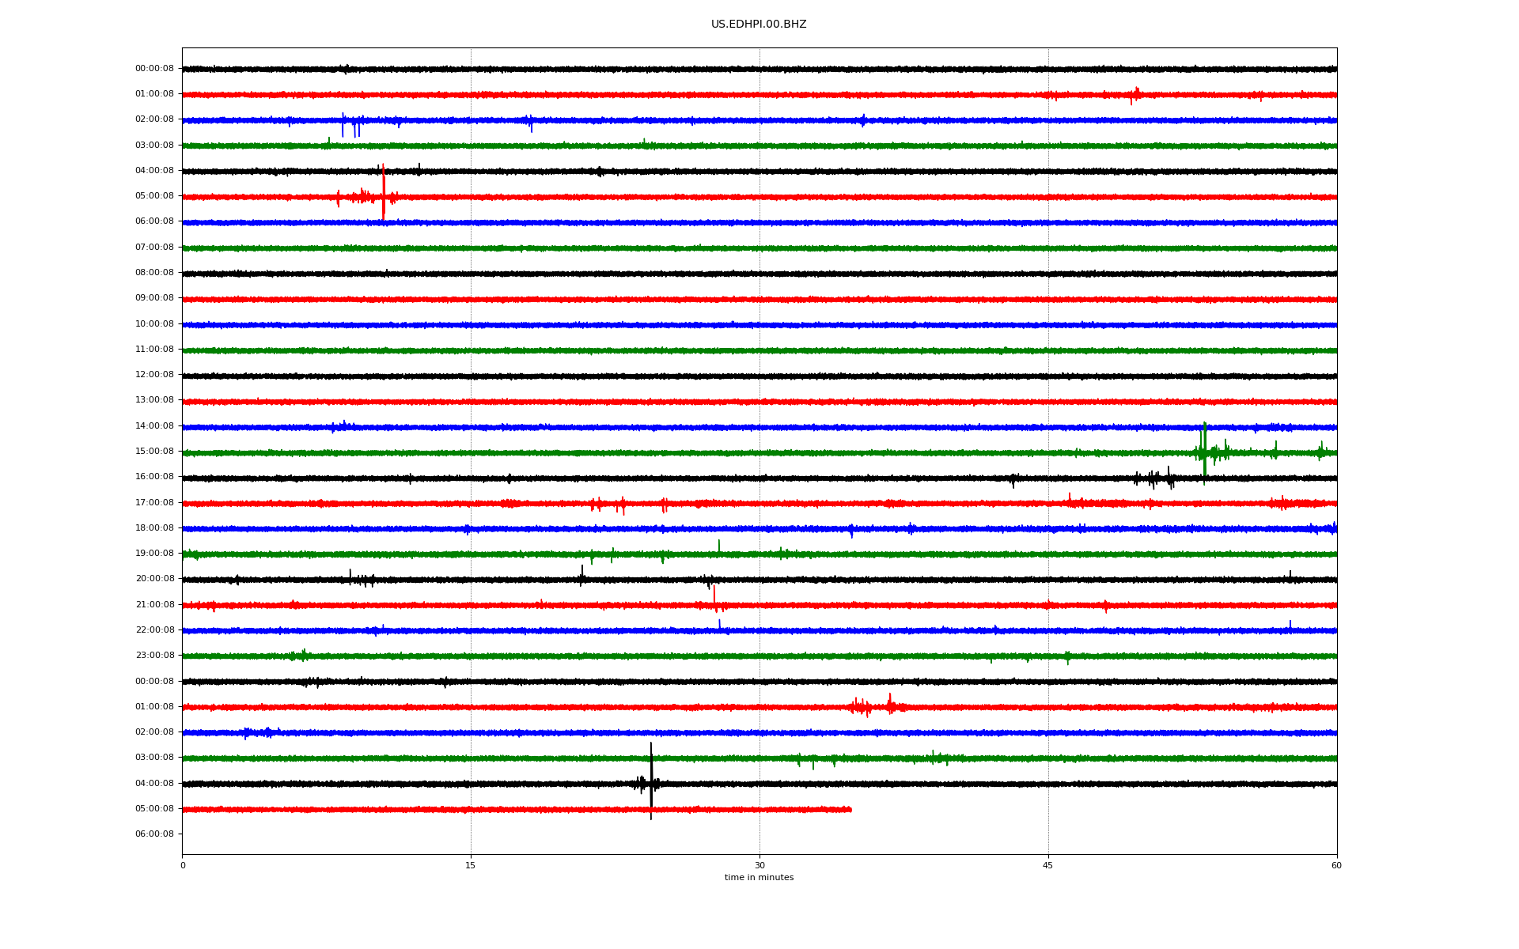The image size is (1519, 949).
Task: Click the 'time in minutes' axis label
Action: [x=758, y=878]
